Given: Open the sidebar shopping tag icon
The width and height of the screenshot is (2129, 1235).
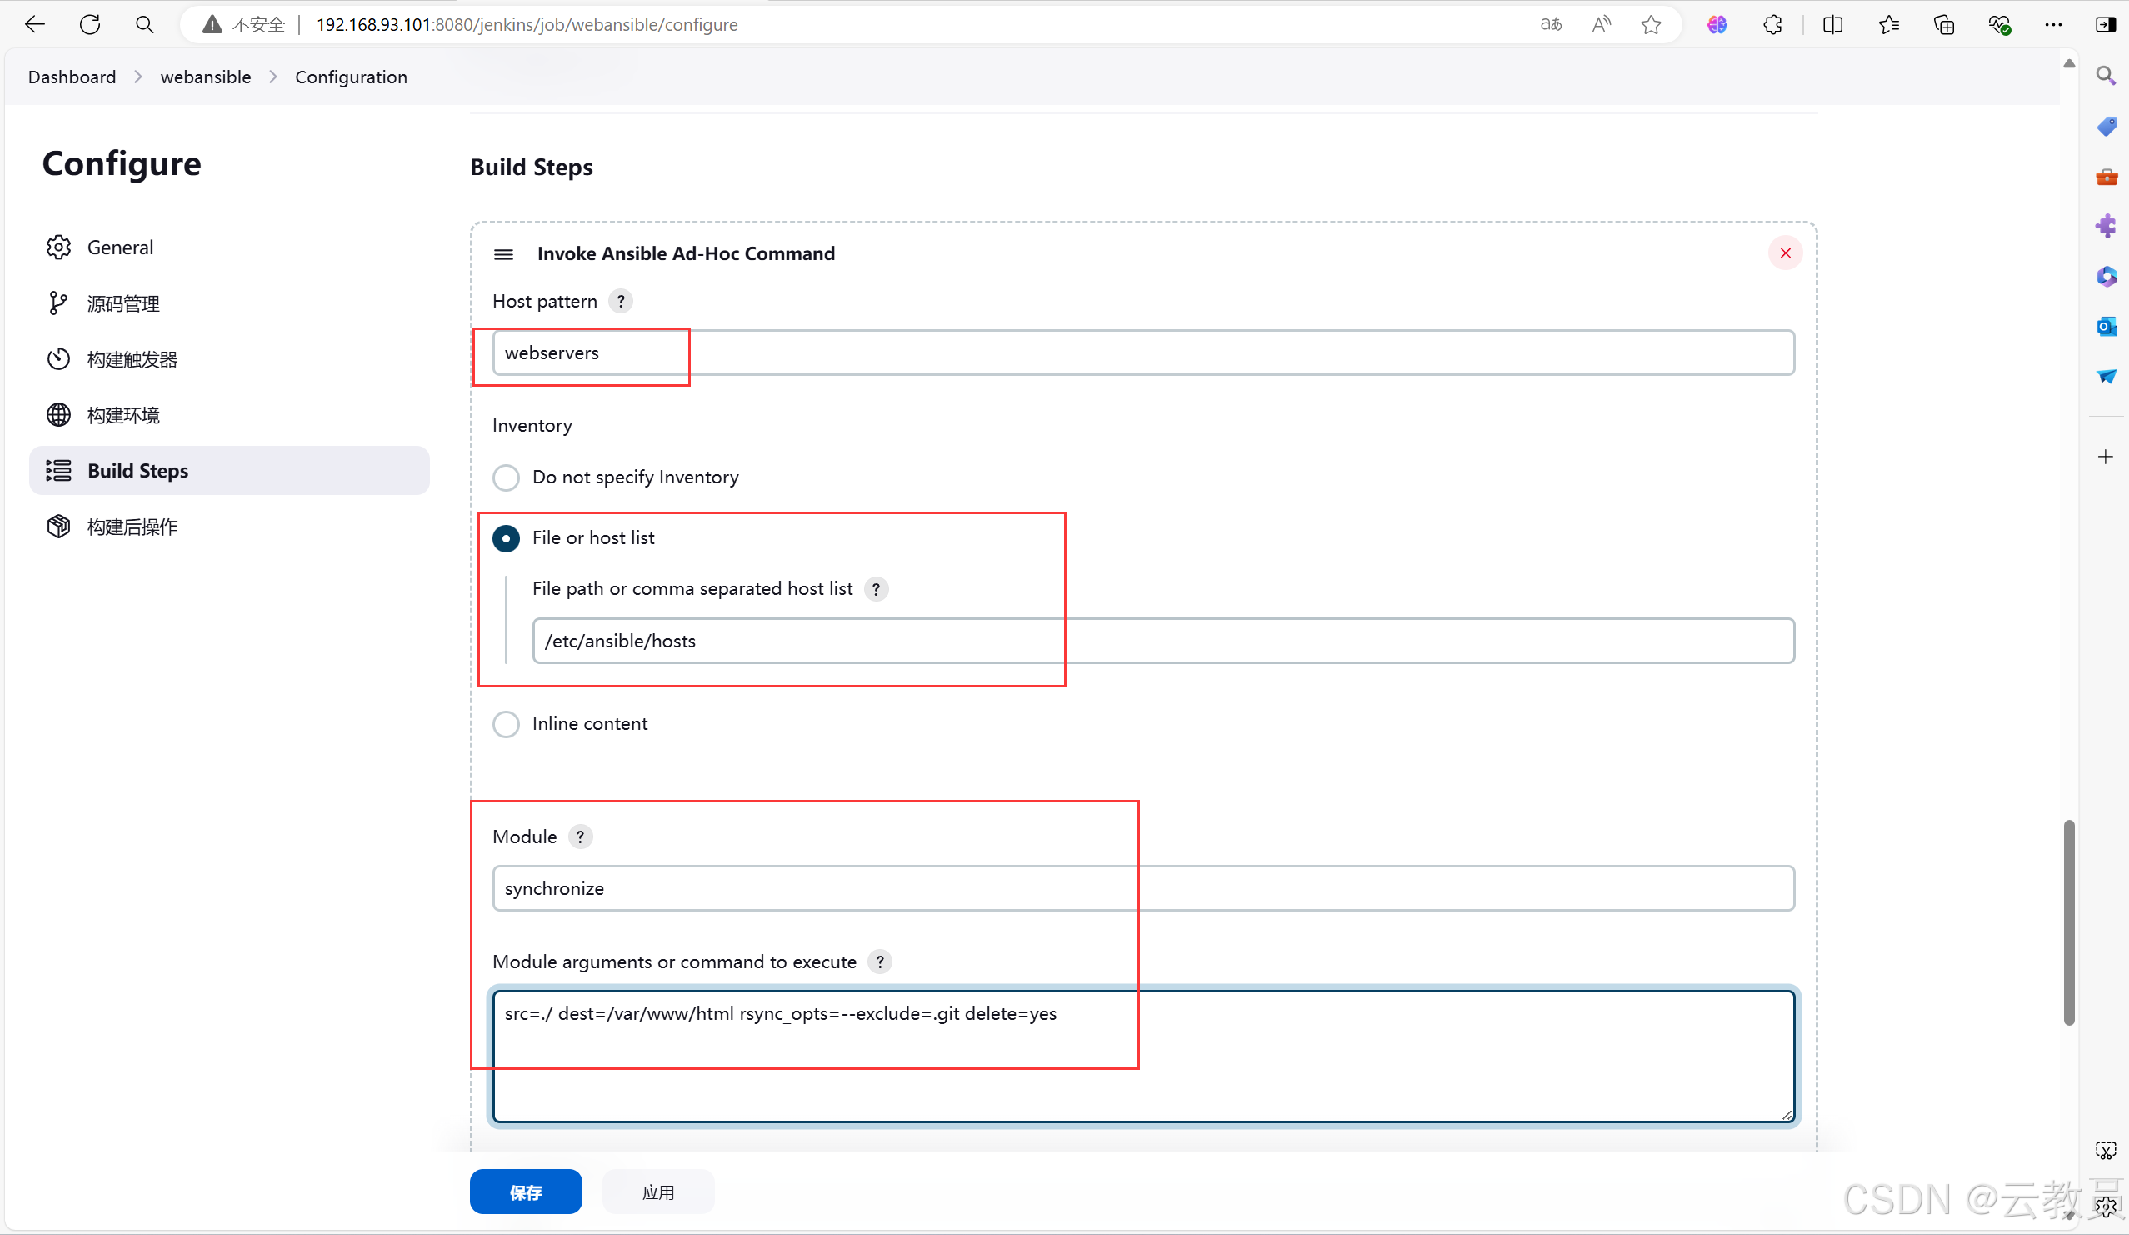Looking at the screenshot, I should coord(2107,127).
